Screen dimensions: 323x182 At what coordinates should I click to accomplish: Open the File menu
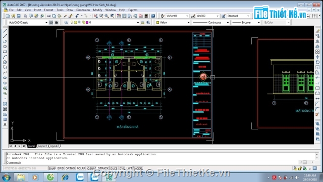[x=11, y=10]
